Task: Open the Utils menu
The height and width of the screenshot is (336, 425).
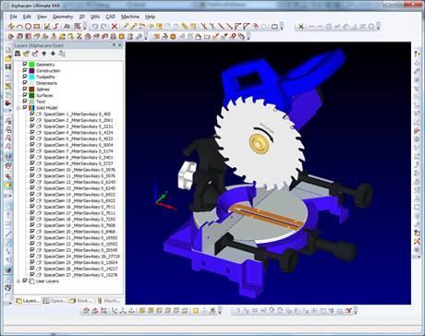Action: pyautogui.click(x=95, y=17)
